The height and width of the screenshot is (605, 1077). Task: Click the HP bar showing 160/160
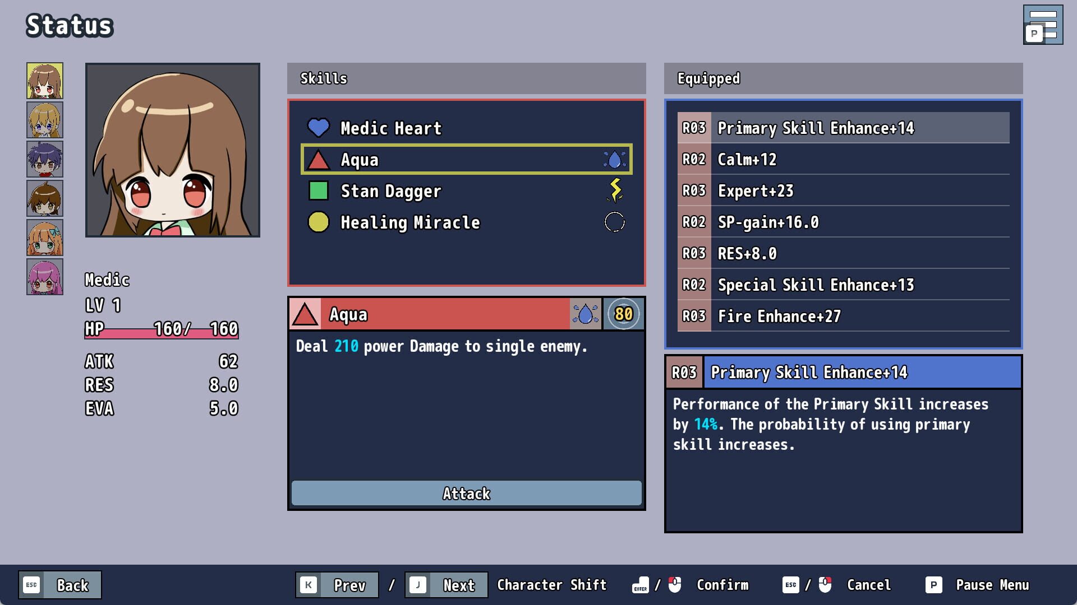click(x=162, y=331)
